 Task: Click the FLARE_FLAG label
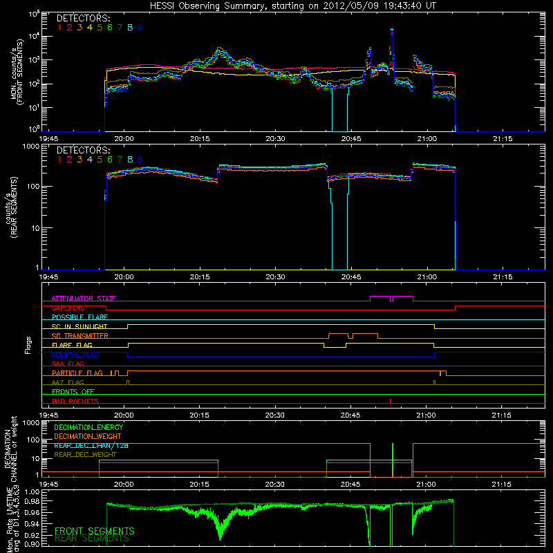(72, 345)
